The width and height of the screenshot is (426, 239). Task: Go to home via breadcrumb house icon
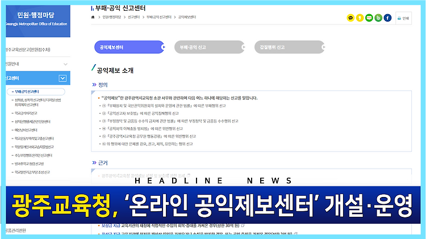93,17
